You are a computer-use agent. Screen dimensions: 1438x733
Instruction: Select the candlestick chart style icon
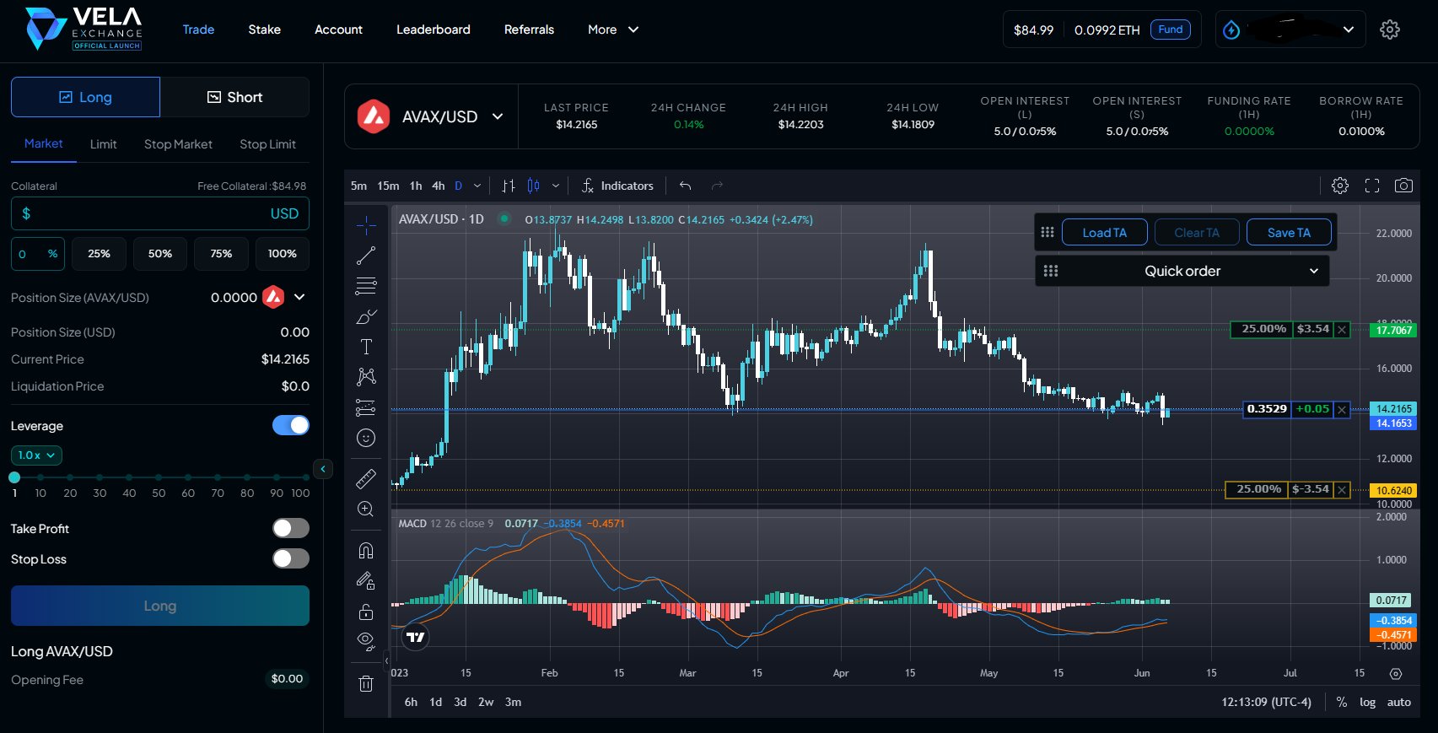(533, 186)
